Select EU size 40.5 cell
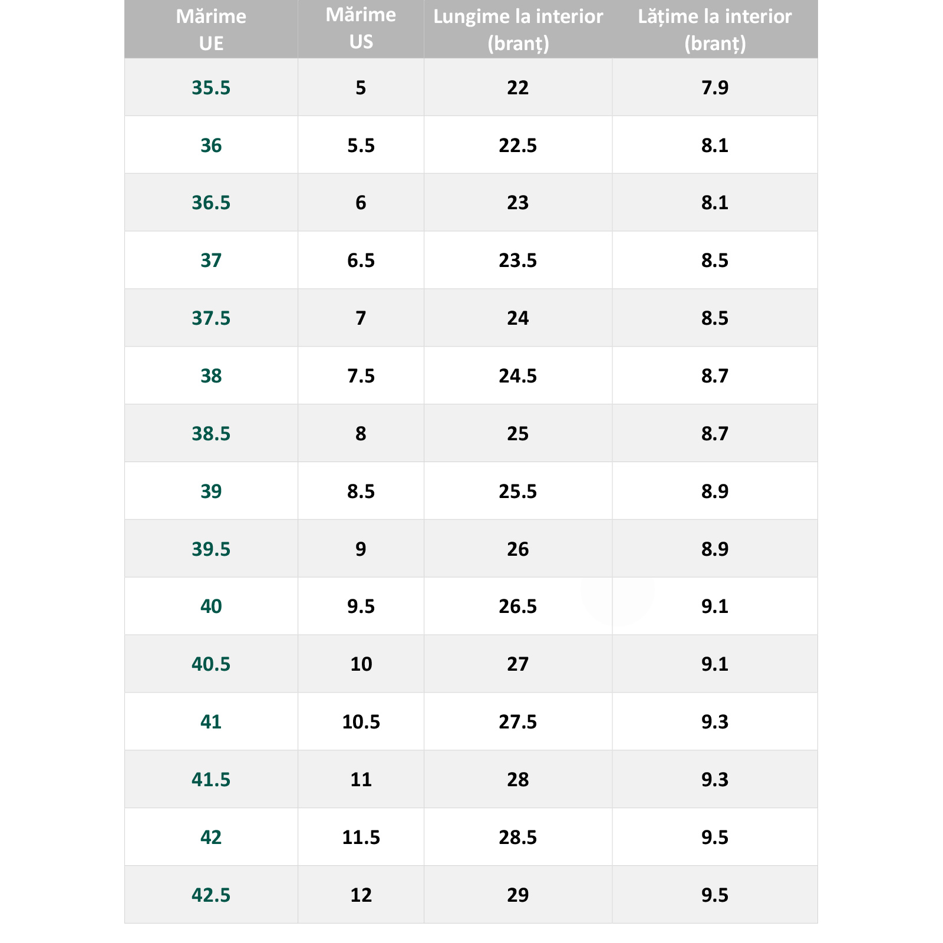 pyautogui.click(x=211, y=664)
